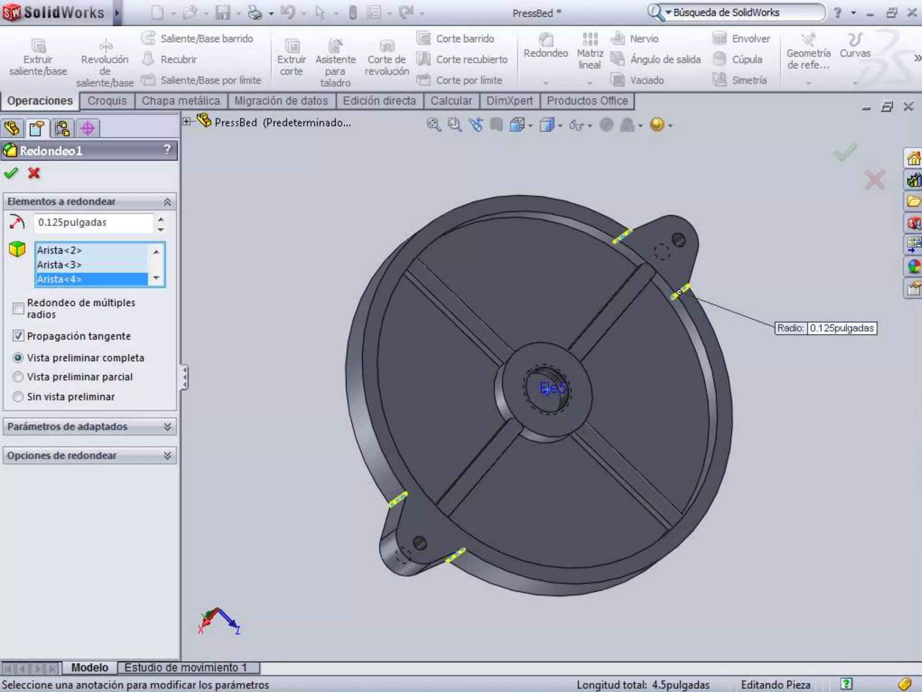Open the ConfigurationManager tab icon
922x692 pixels.
click(x=62, y=128)
